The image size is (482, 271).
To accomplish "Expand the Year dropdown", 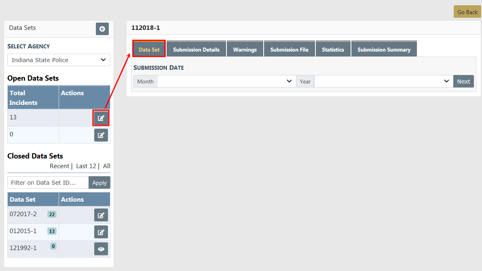I will click(x=383, y=81).
